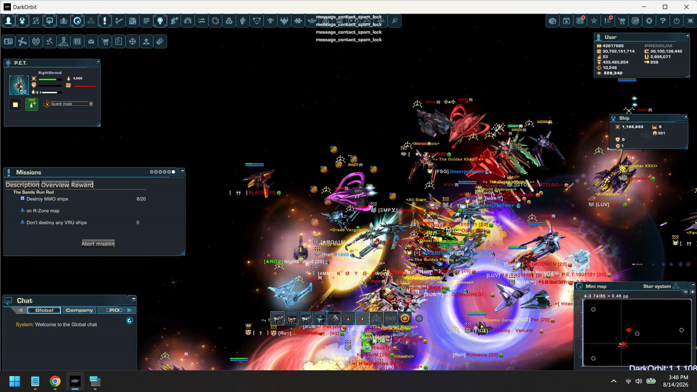Viewport: 697px width, 392px height.
Task: Click the swap arrows toolbar icon
Action: [201, 21]
